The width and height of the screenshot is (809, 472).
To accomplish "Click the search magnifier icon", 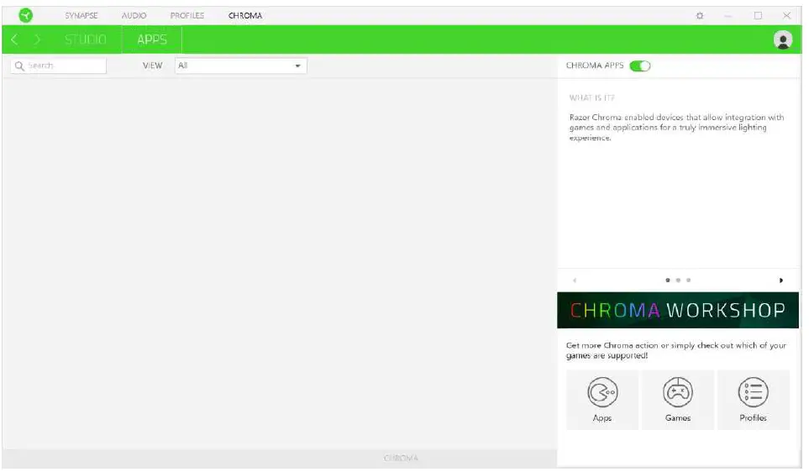I will (x=19, y=66).
